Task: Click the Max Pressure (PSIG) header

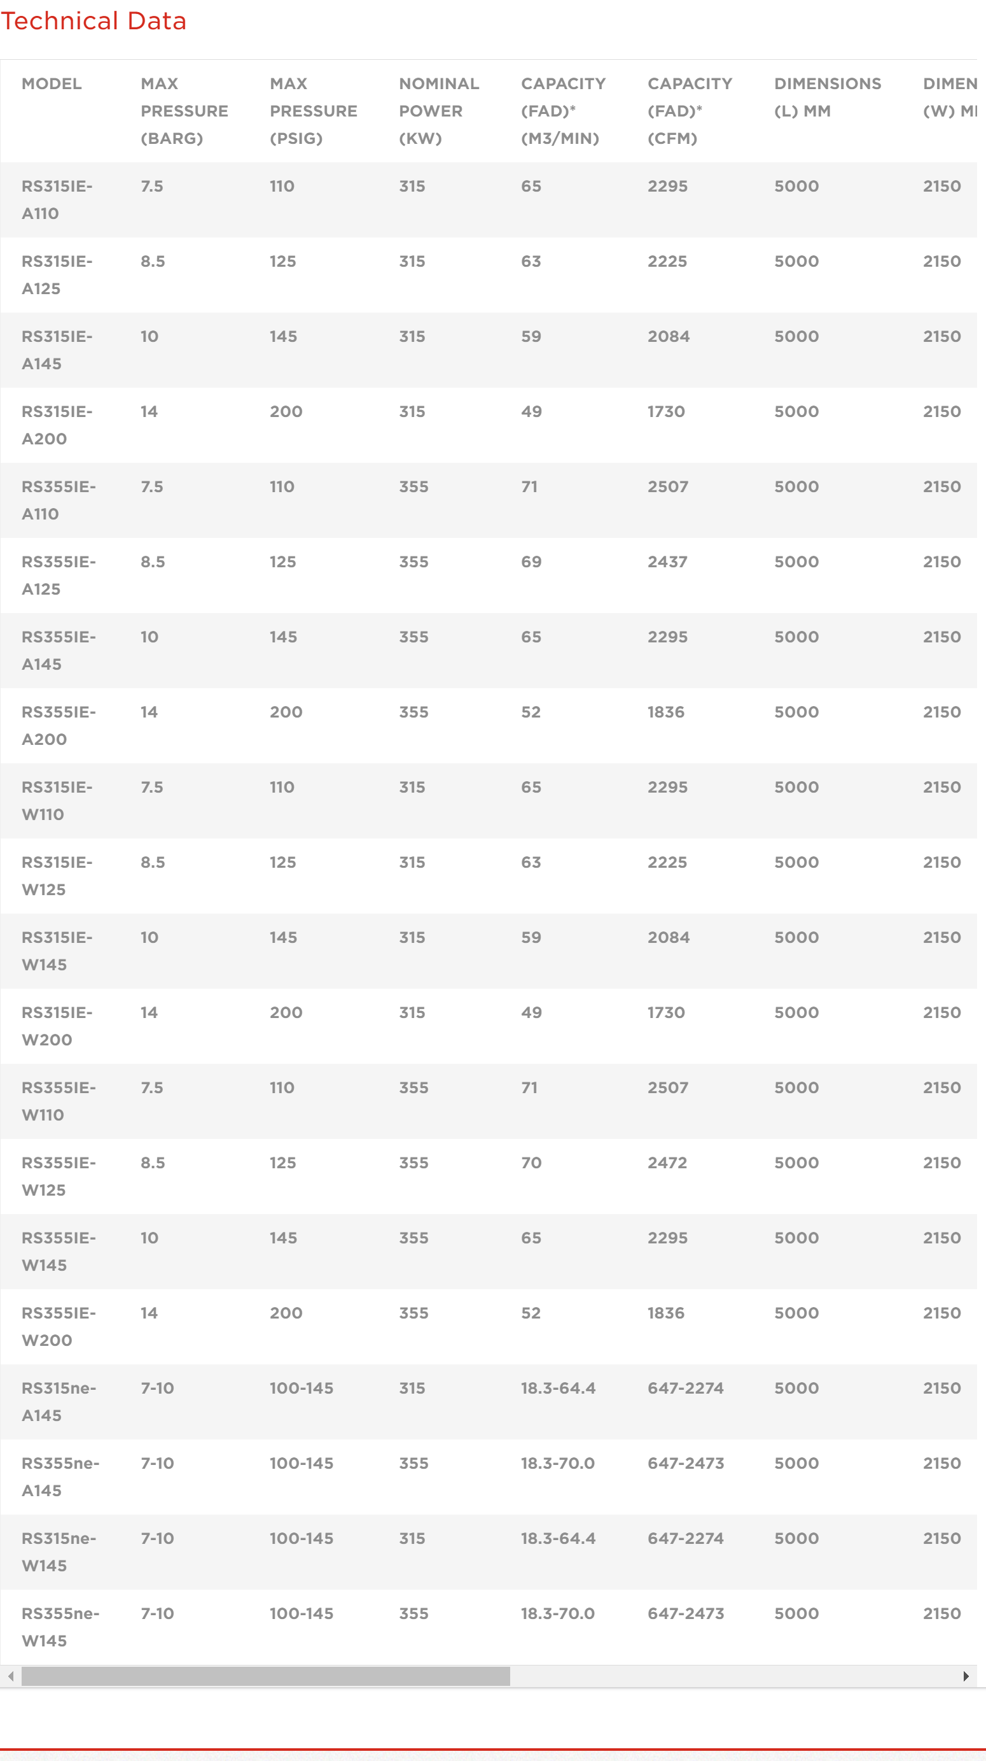Action: [314, 111]
